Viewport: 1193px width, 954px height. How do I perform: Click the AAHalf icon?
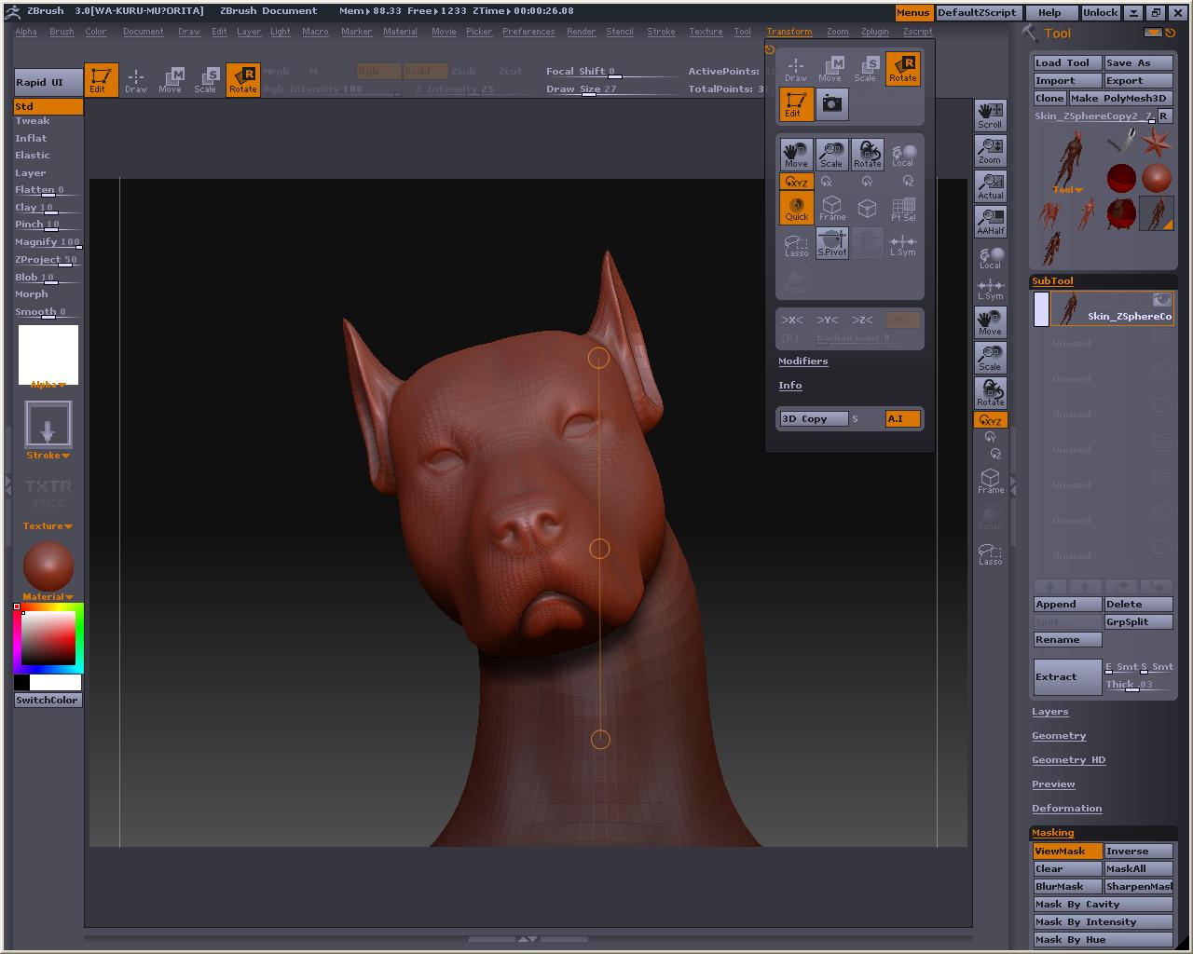click(990, 222)
